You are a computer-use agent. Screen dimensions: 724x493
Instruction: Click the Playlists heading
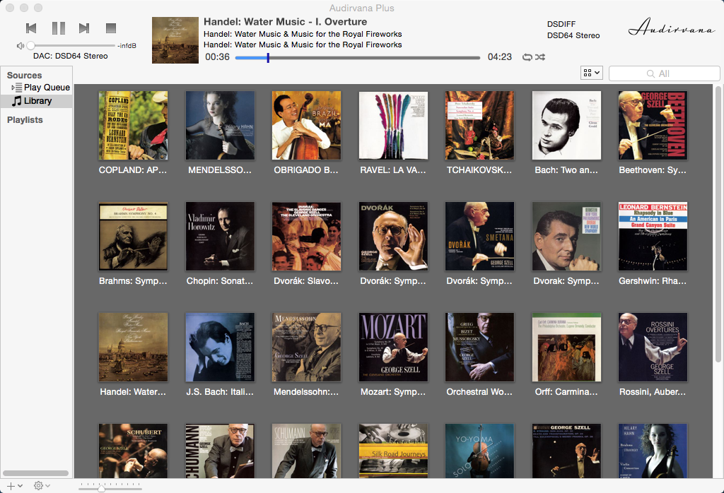click(25, 120)
